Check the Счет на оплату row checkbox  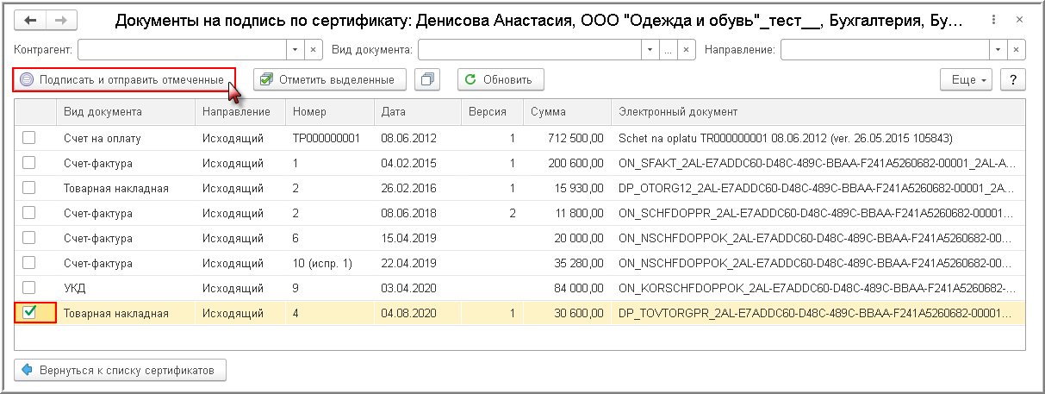coord(29,138)
